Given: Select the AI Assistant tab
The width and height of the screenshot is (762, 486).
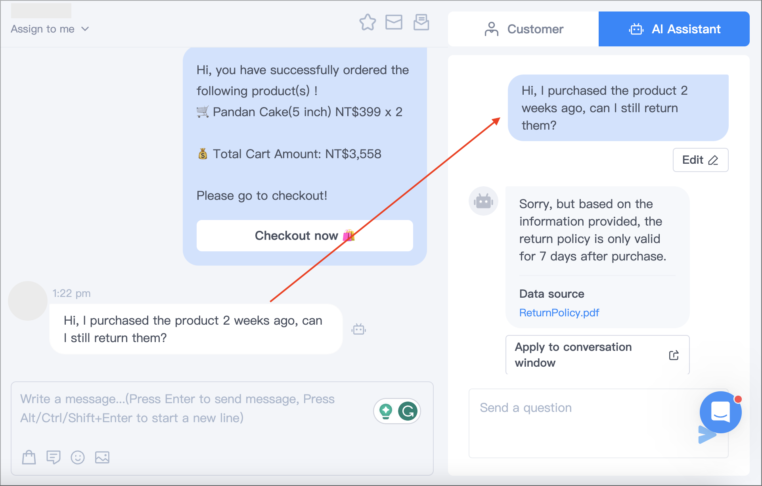Looking at the screenshot, I should [x=674, y=29].
